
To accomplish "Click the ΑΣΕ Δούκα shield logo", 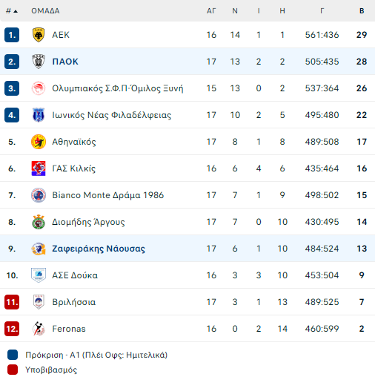I will [x=39, y=275].
